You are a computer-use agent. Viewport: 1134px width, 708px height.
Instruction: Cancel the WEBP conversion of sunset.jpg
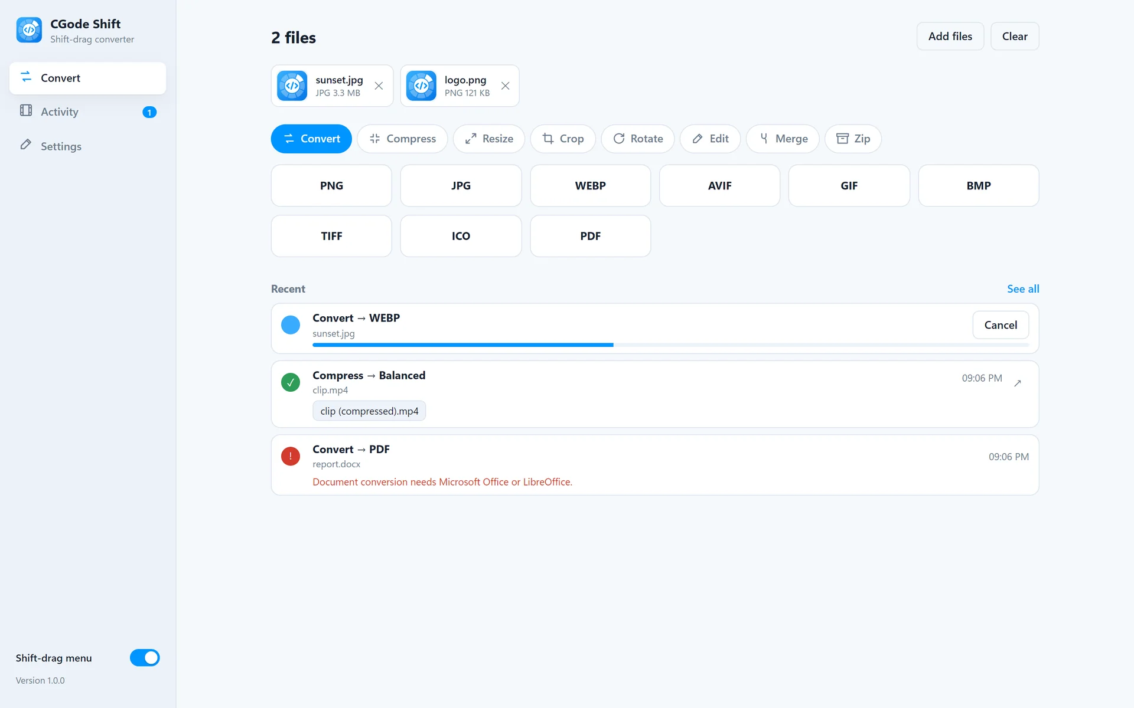coord(1001,325)
